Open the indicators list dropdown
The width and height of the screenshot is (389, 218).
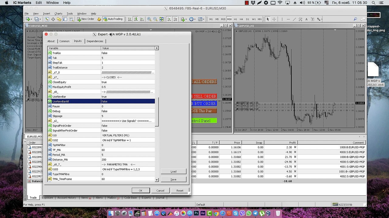(x=184, y=19)
